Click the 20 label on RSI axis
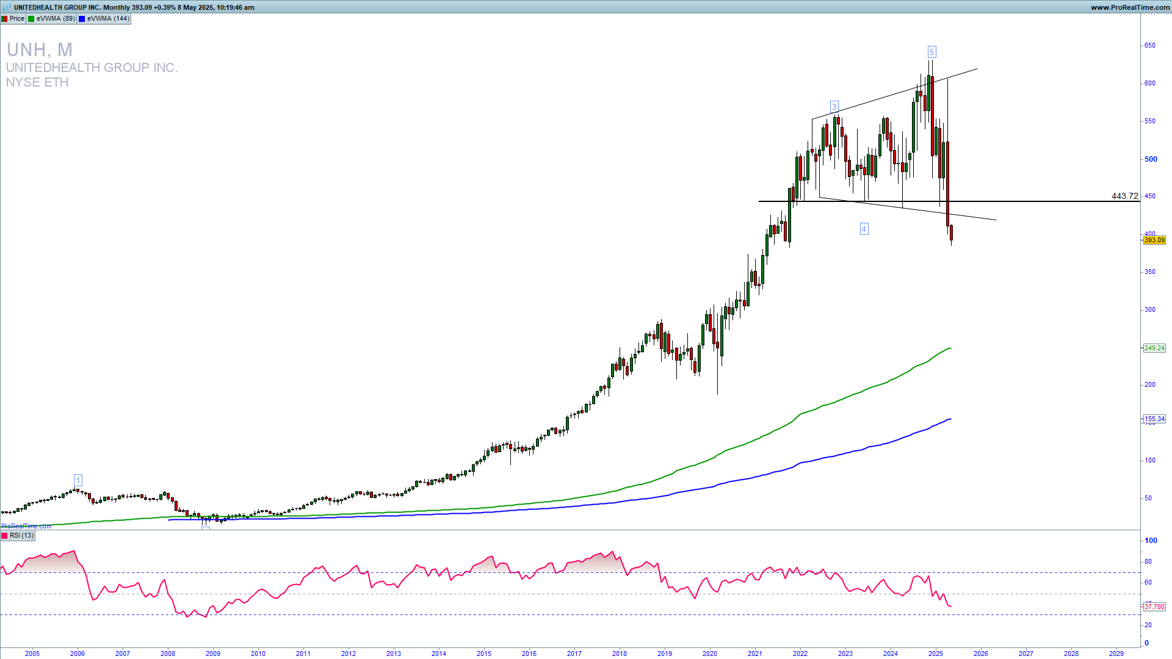 1148,625
